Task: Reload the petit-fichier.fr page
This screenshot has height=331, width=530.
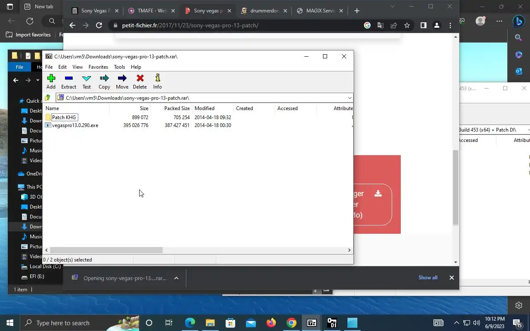Action: [99, 25]
